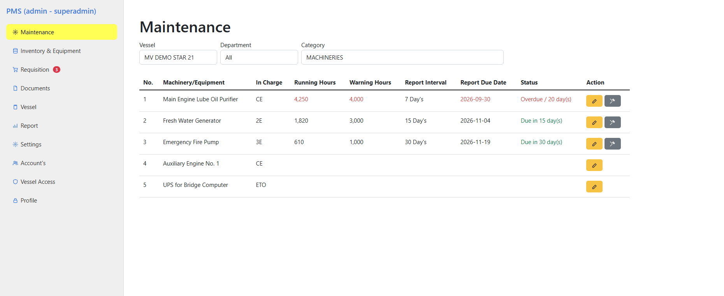Click the Documents file icon
The image size is (724, 296).
tap(15, 88)
